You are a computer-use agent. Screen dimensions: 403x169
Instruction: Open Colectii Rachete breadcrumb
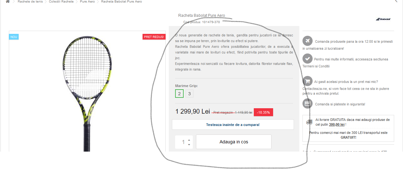click(61, 2)
